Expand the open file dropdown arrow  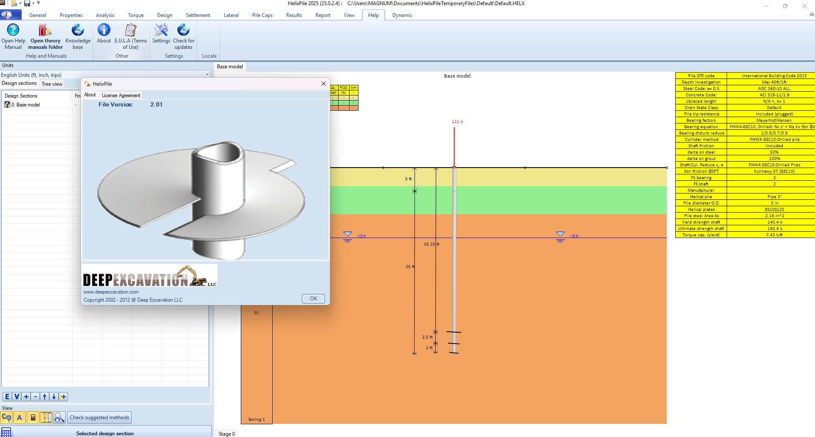[x=20, y=3]
